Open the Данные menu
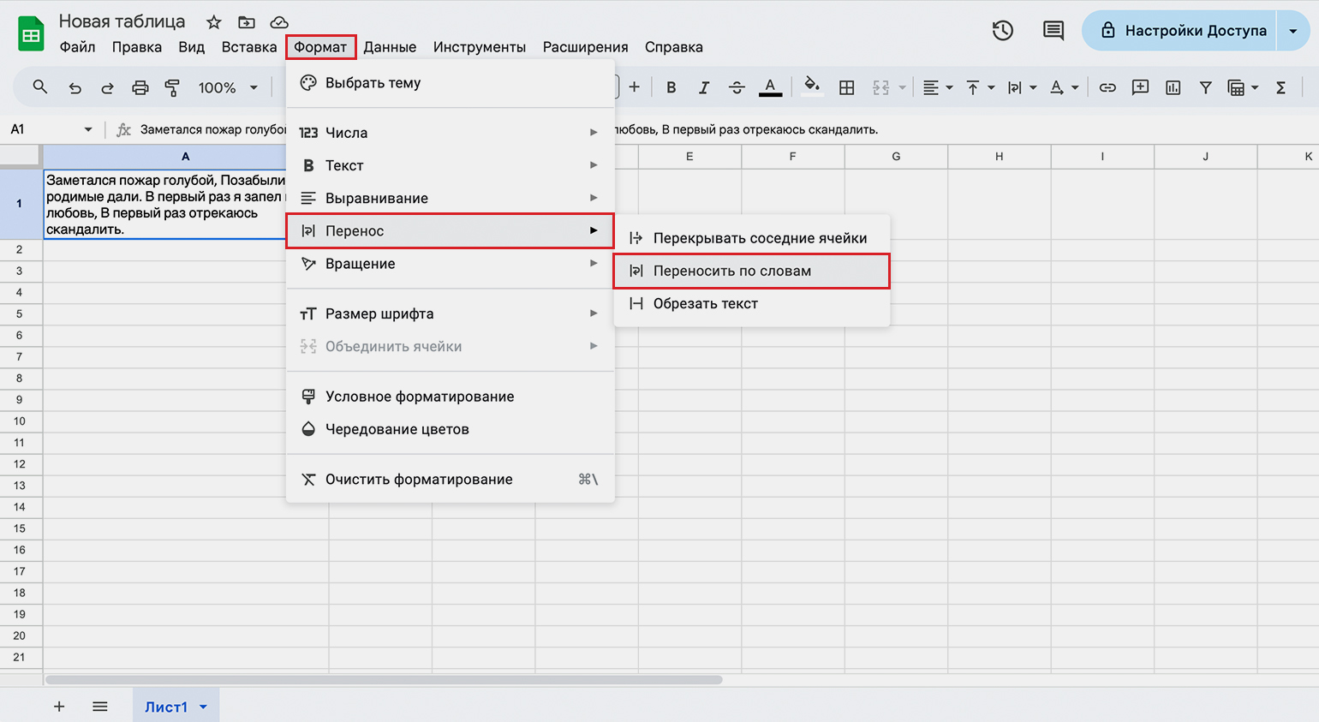The height and width of the screenshot is (722, 1319). click(x=390, y=47)
